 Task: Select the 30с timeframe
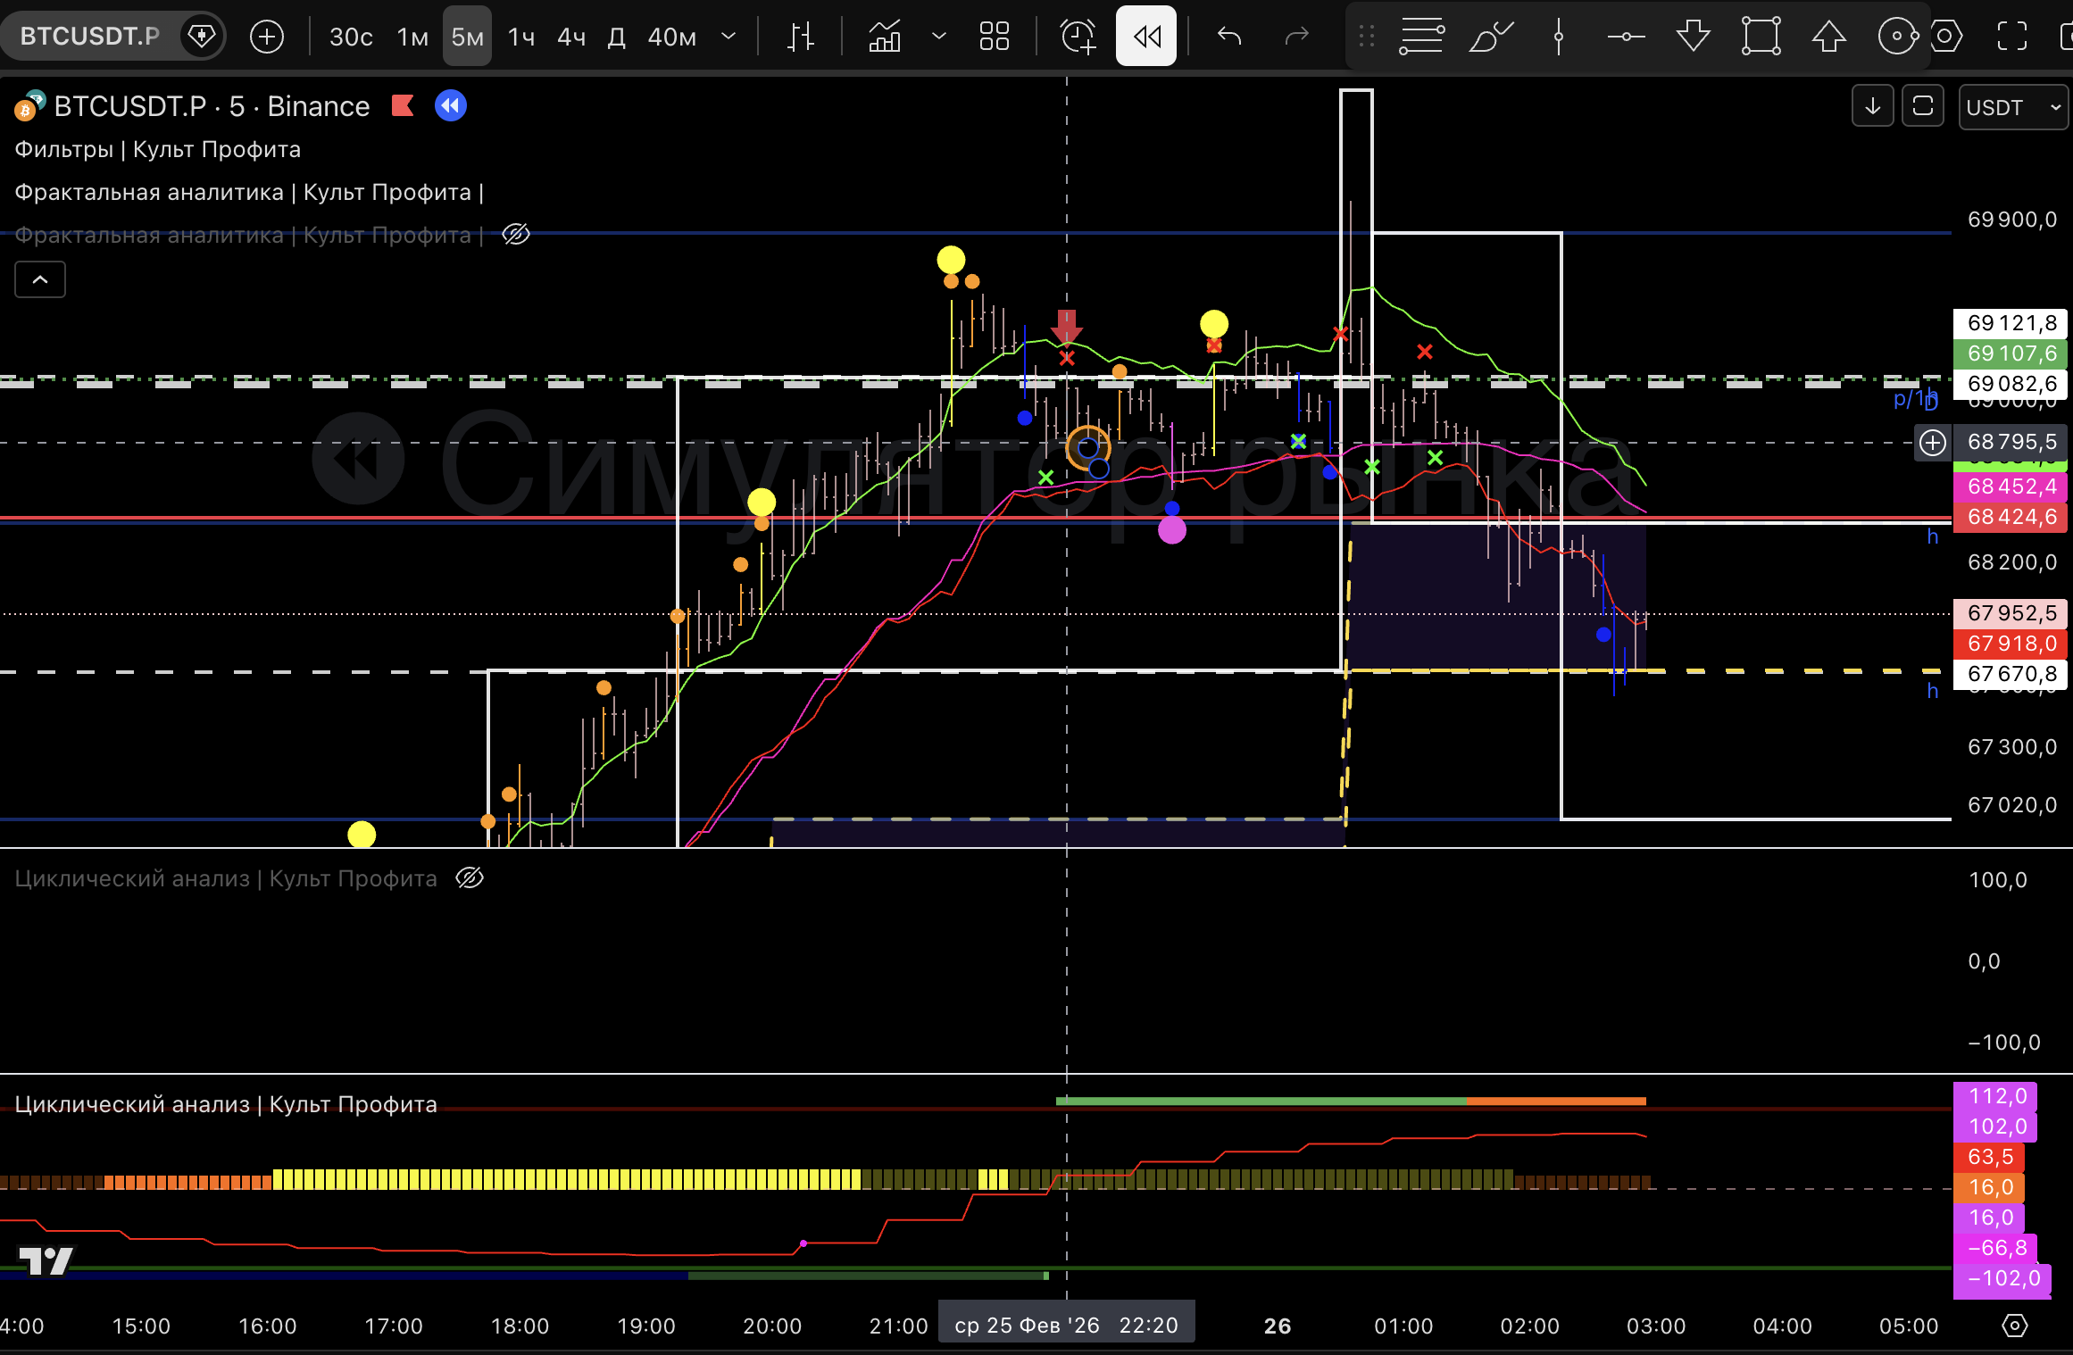[x=351, y=37]
